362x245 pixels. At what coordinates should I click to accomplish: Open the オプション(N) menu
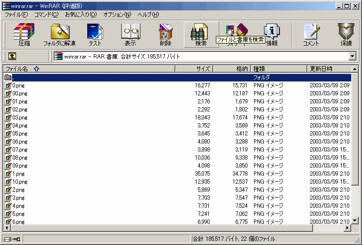click(x=117, y=15)
